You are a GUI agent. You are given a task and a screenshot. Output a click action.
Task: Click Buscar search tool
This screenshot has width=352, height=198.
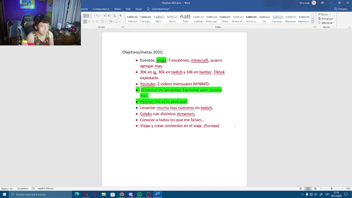(323, 14)
